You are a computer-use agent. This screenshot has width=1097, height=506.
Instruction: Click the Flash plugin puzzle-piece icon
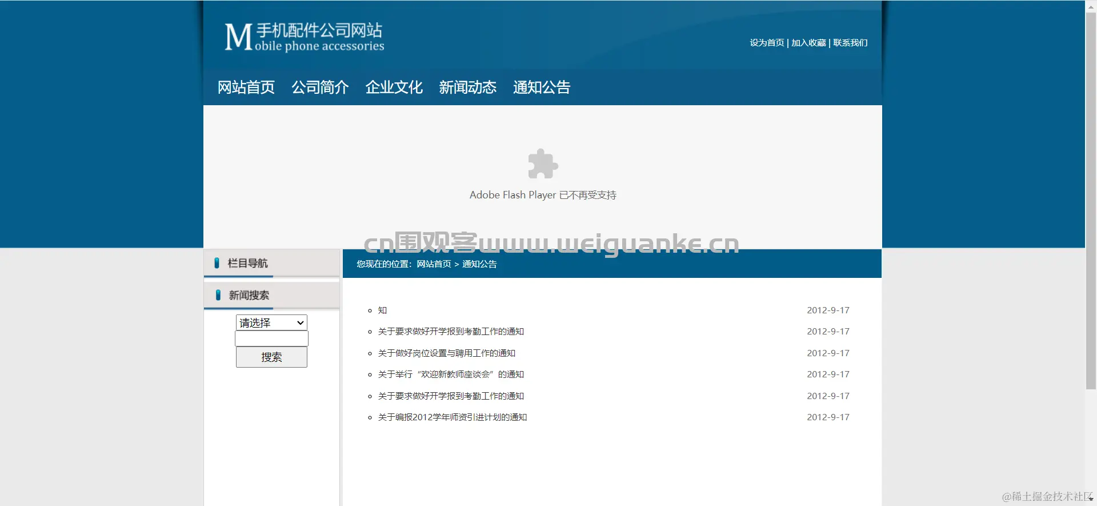point(543,164)
